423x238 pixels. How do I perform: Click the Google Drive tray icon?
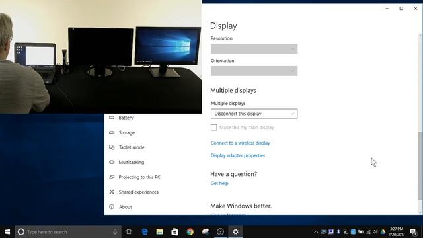(x=383, y=232)
